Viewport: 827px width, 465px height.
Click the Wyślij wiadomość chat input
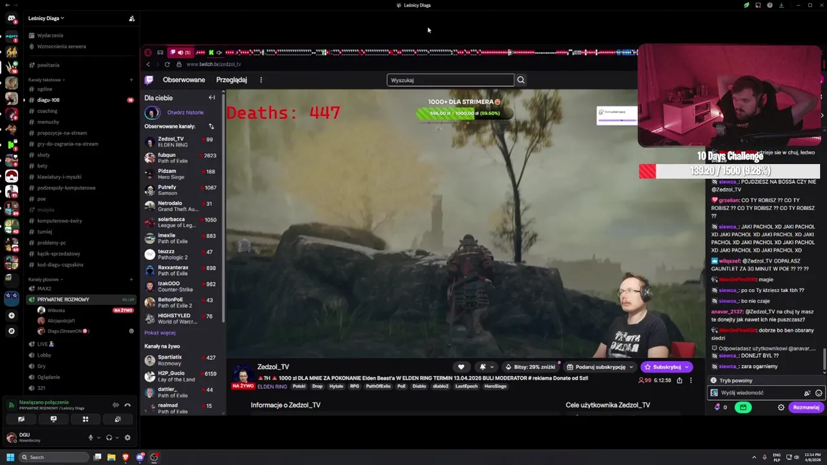click(761, 393)
